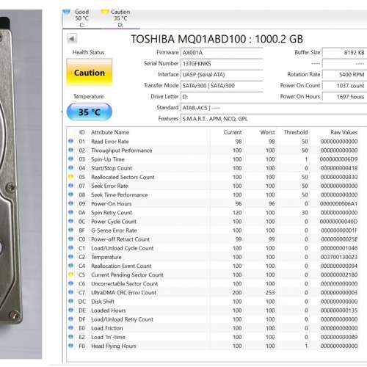Click the status icon for Power-On Hours attribute
Image resolution: width=367 pixels, height=367 pixels.
(71, 203)
